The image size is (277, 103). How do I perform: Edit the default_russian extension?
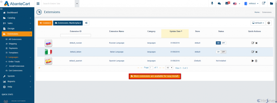(253, 43)
